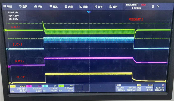Tap the C4 label in top right corner
Screen dimensions: 174x101
[x=158, y=7]
